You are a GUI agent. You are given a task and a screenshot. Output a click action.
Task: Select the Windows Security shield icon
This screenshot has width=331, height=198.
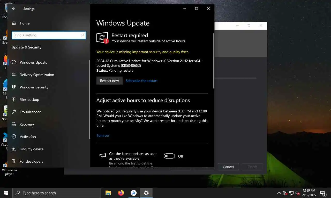[14, 87]
